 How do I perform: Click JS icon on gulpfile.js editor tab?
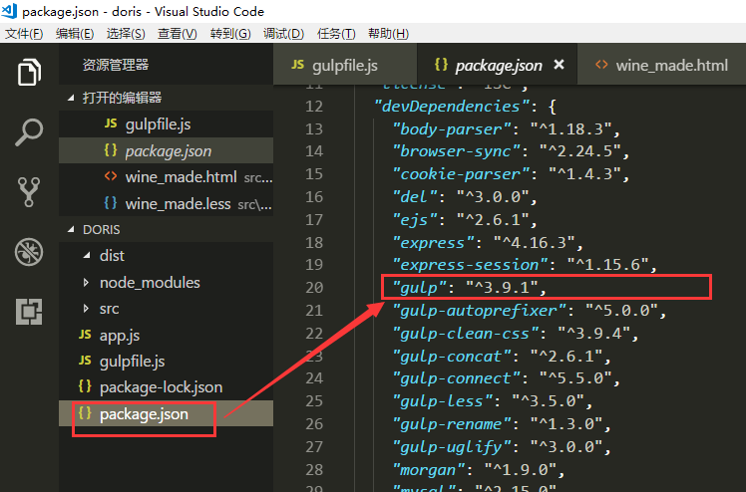point(298,65)
